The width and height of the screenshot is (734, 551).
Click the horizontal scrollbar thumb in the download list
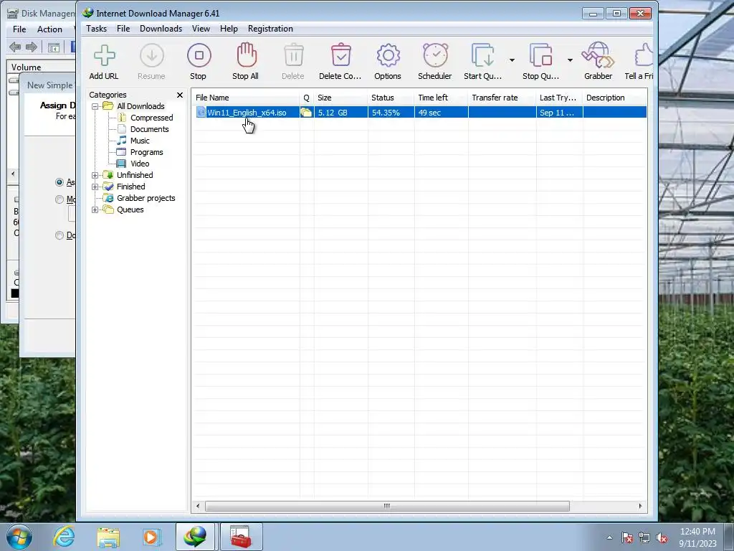coord(387,506)
